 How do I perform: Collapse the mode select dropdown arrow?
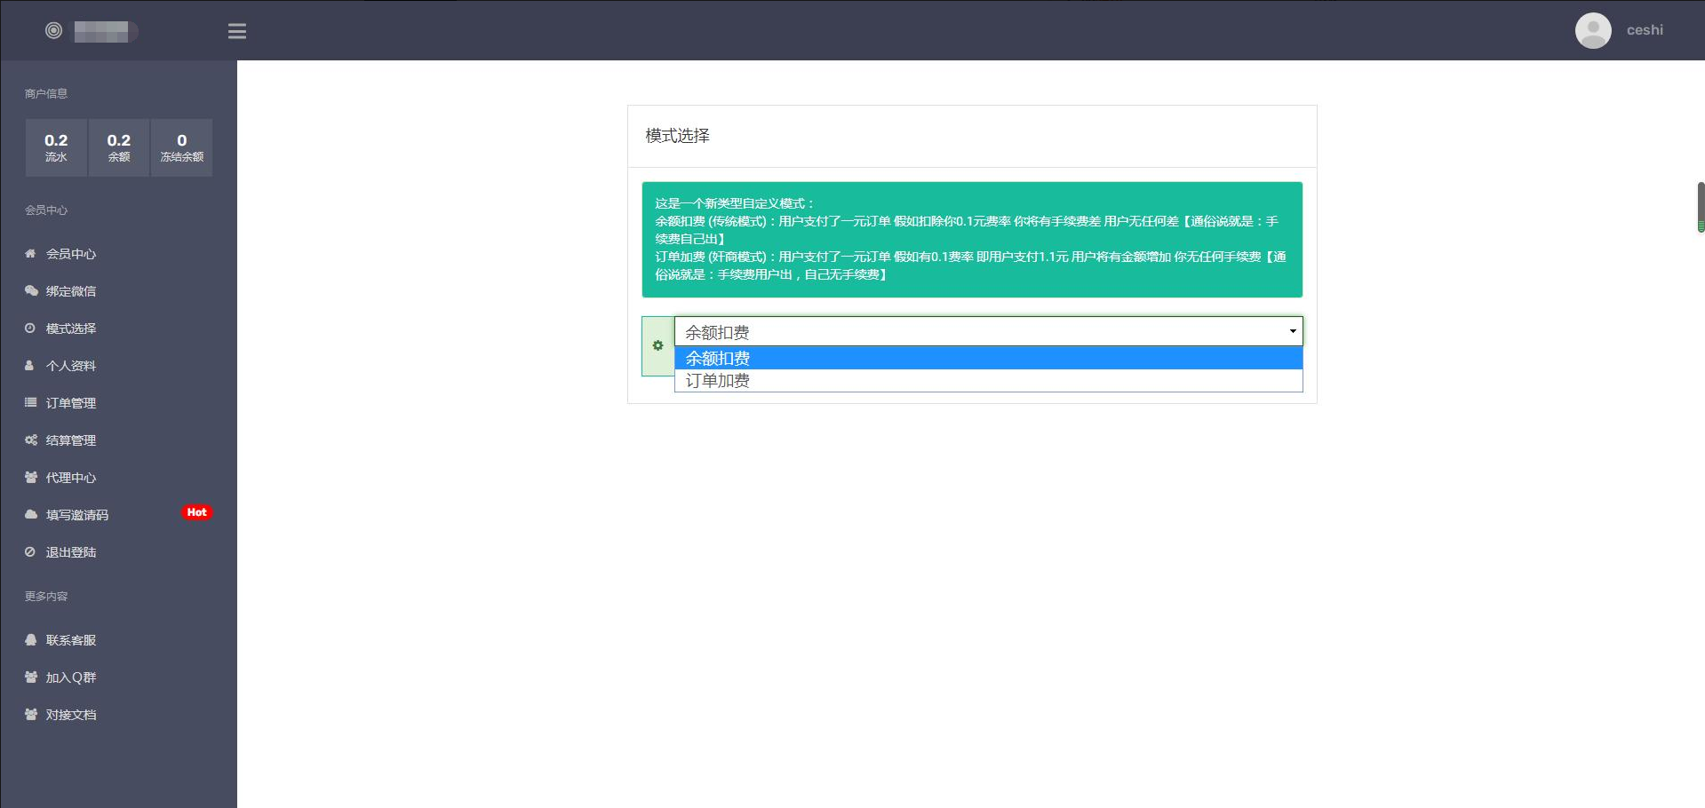point(1292,331)
